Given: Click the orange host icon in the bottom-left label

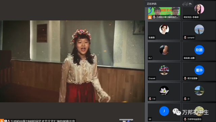Looking at the screenshot, I should pos(2,121).
